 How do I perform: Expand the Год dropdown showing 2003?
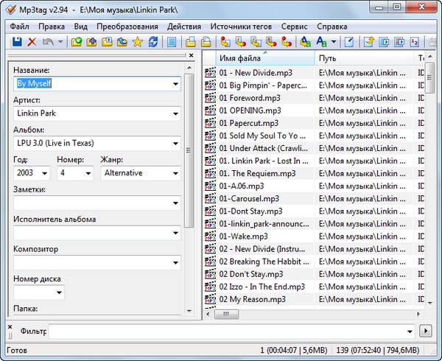tap(44, 173)
